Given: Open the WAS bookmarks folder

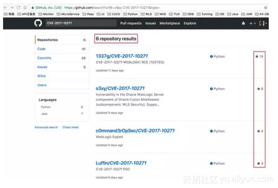Looking at the screenshot, I should tap(160, 14).
